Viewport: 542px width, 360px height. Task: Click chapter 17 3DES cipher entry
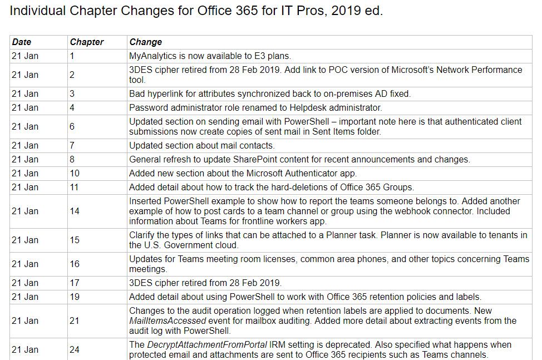click(205, 283)
